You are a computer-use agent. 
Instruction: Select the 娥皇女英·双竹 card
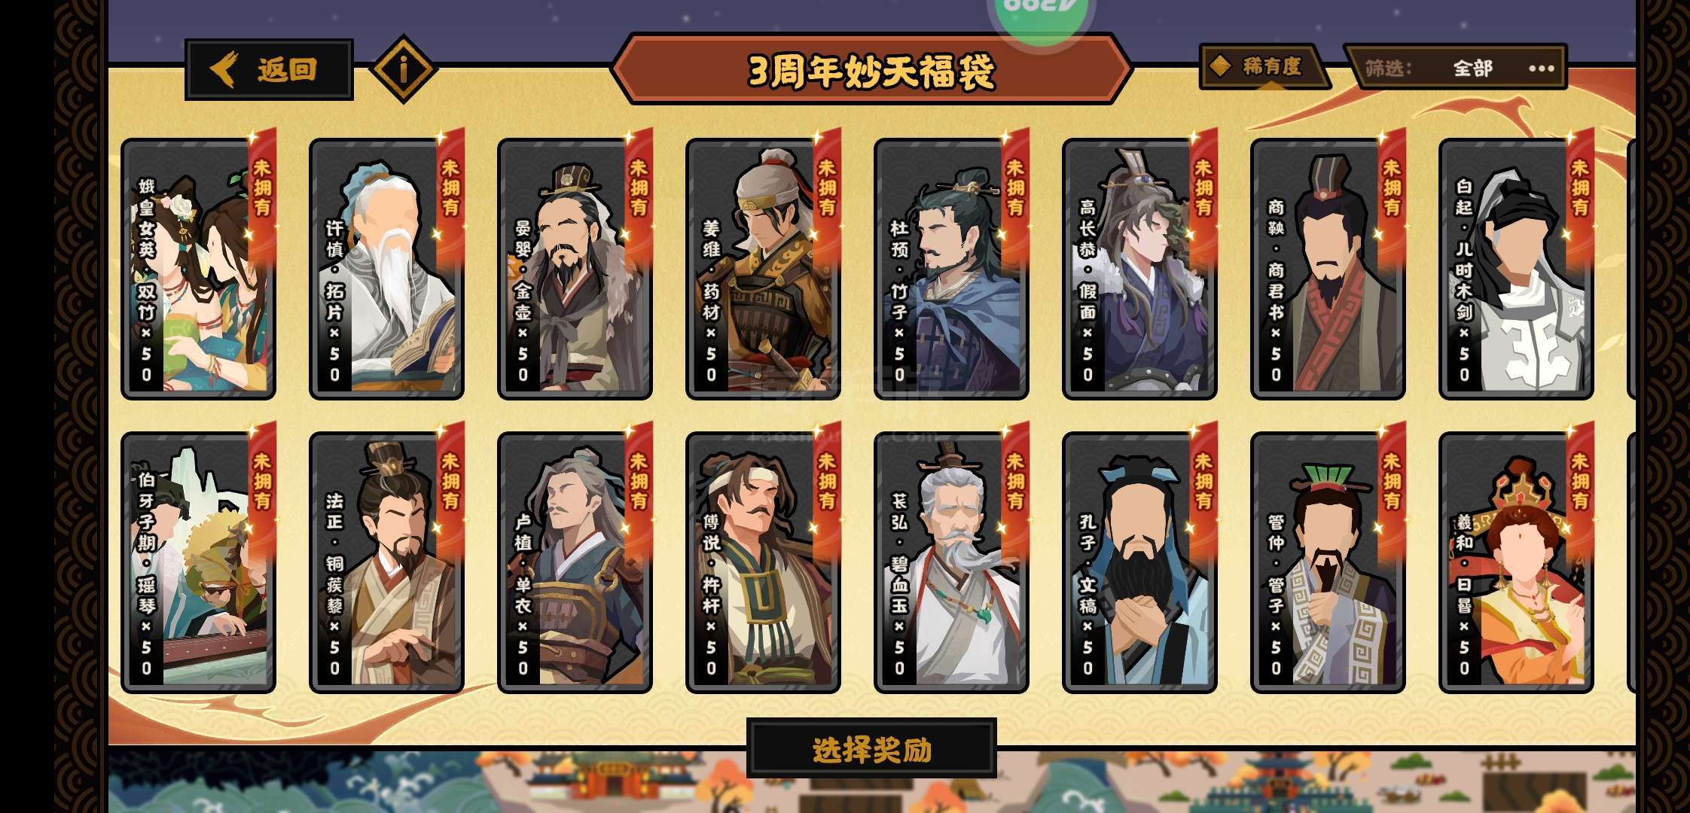tap(198, 269)
